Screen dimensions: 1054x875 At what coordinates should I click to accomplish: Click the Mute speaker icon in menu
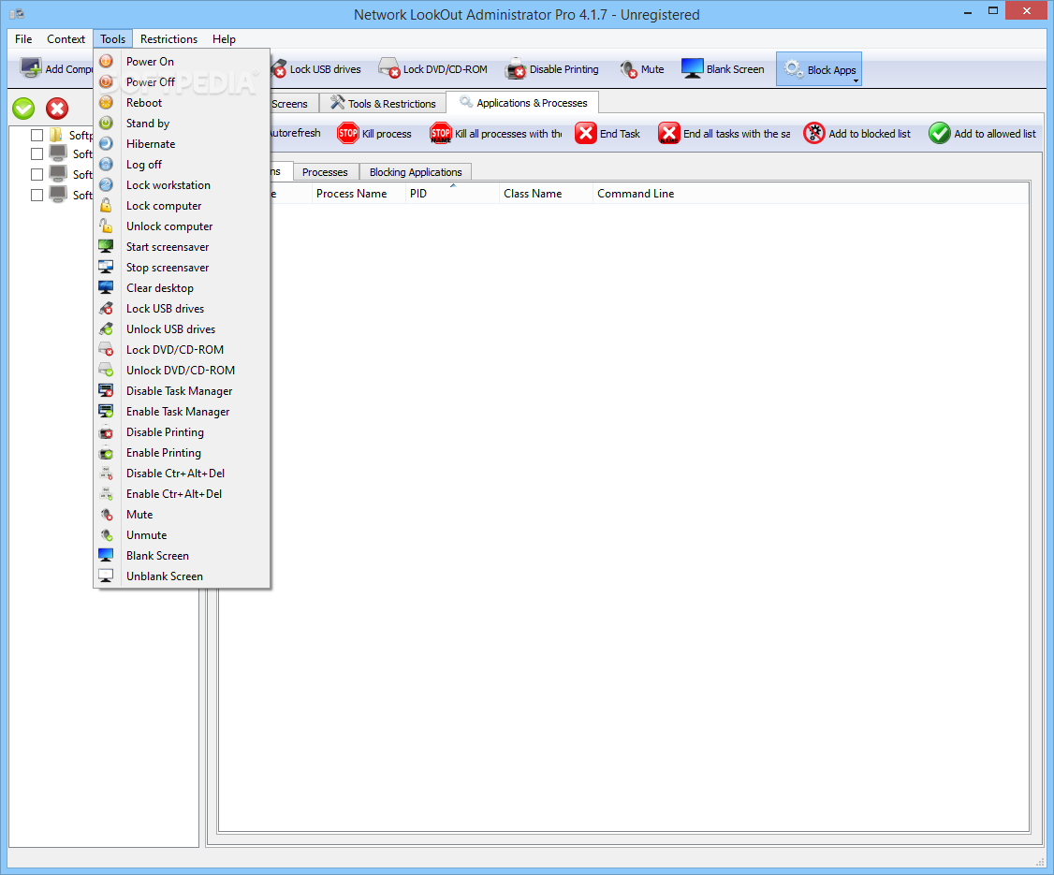tap(106, 515)
